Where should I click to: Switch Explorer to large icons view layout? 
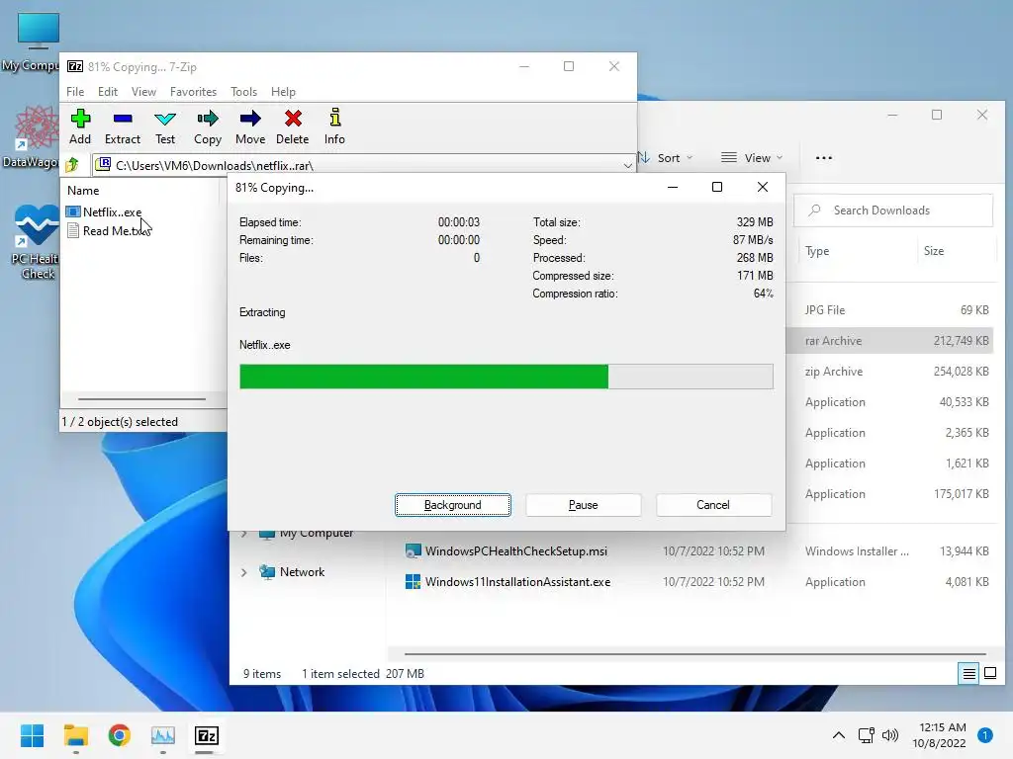[989, 674]
